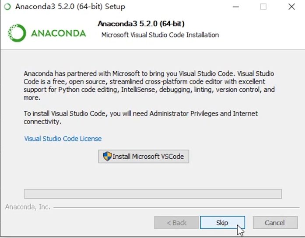Click the UAC shield icon on install button
The width and height of the screenshot is (305, 238).
click(107, 156)
